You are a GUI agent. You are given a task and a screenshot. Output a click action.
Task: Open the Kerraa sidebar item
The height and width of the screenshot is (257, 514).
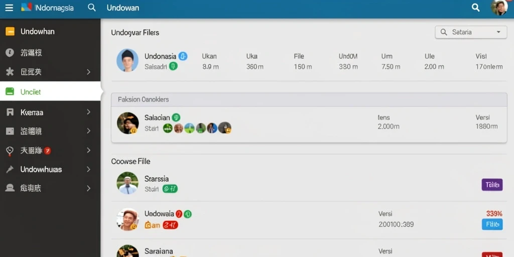coord(50,112)
